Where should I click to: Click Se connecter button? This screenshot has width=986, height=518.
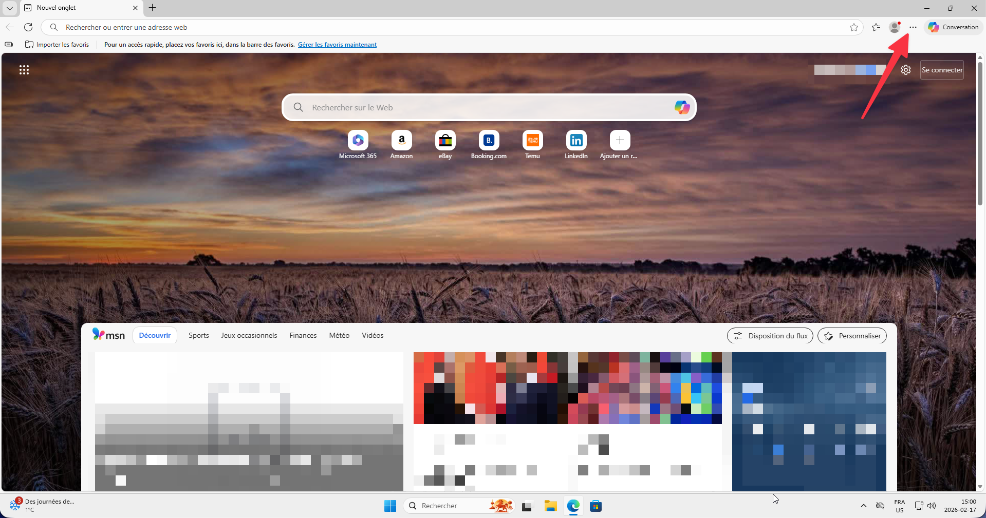[x=942, y=70]
